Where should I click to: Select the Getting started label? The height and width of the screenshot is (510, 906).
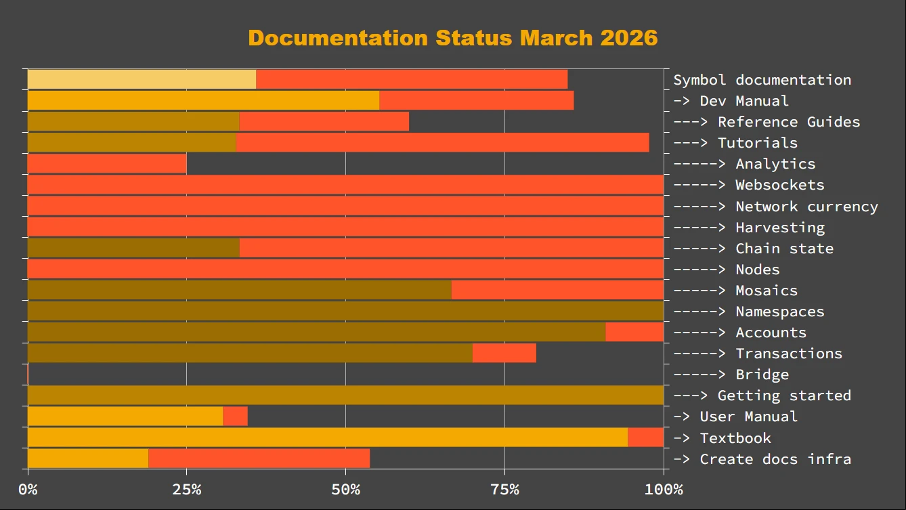click(784, 396)
